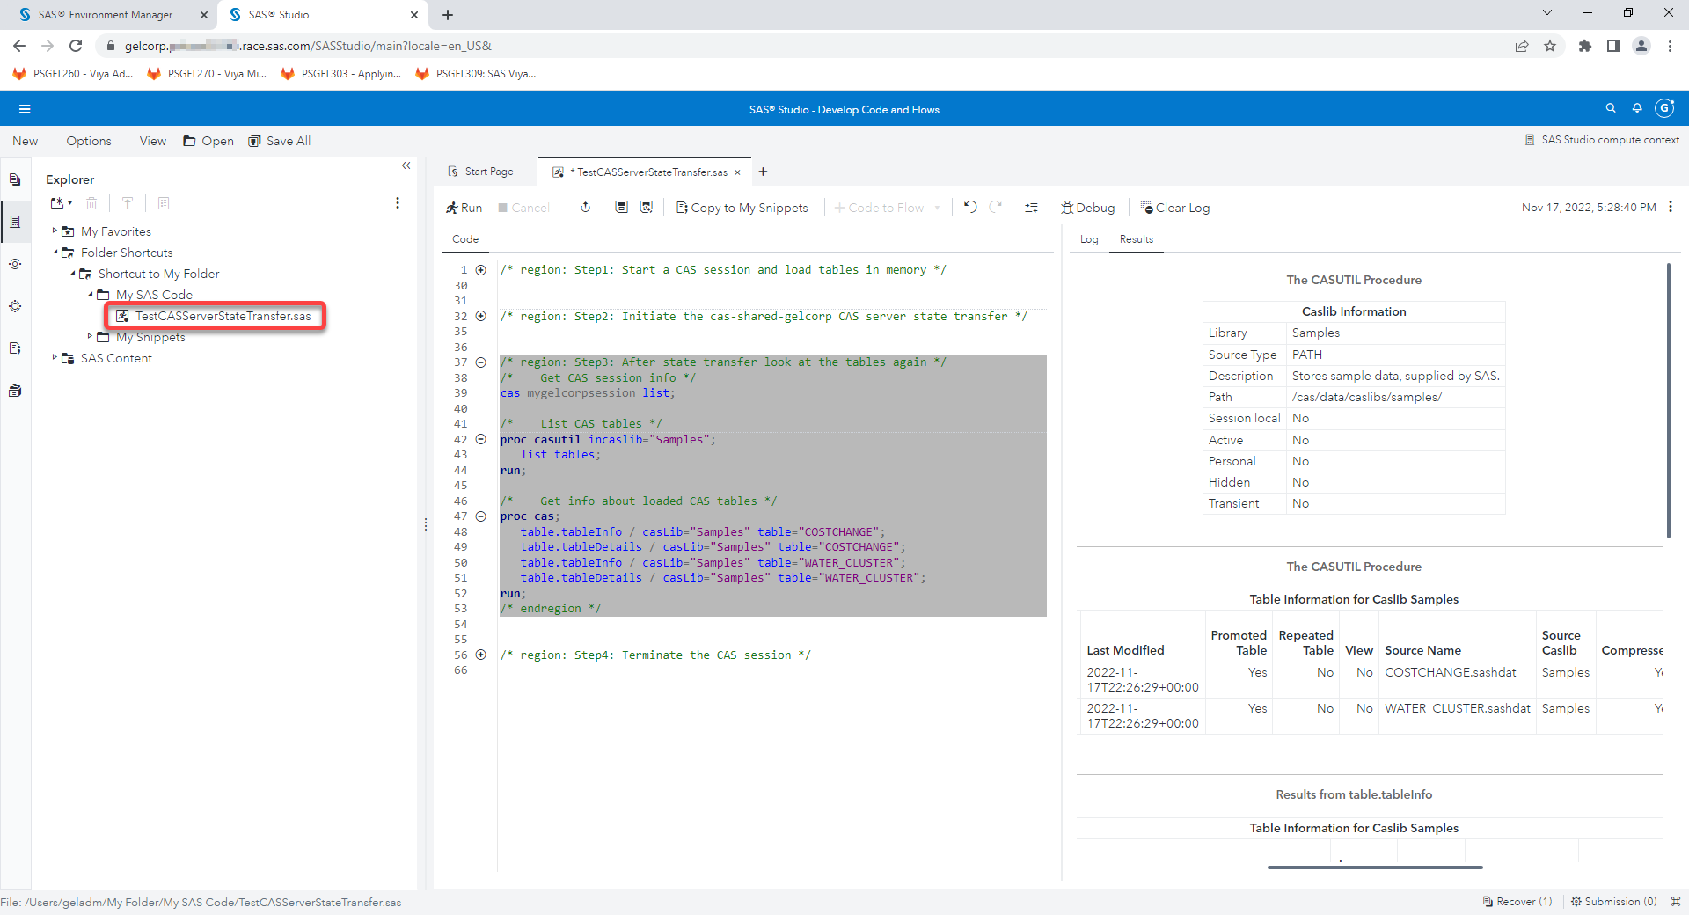Open the user account menu
The height and width of the screenshot is (915, 1689).
click(1664, 108)
